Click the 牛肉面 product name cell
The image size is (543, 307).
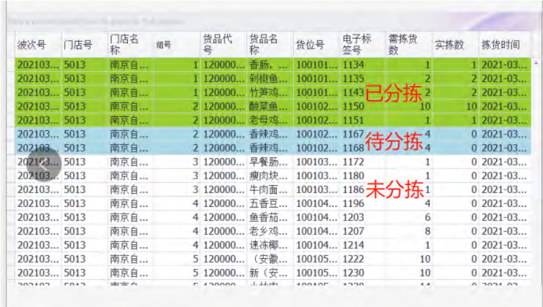(x=269, y=190)
